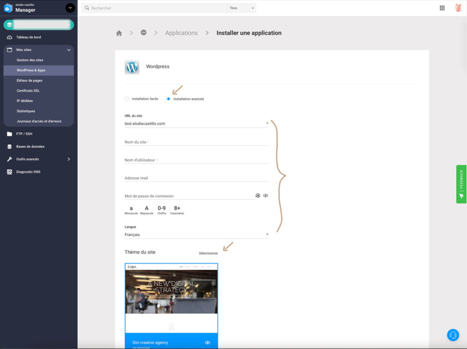The height and width of the screenshot is (349, 467).
Task: Open the Tous search filter dropdown
Action: tap(242, 8)
